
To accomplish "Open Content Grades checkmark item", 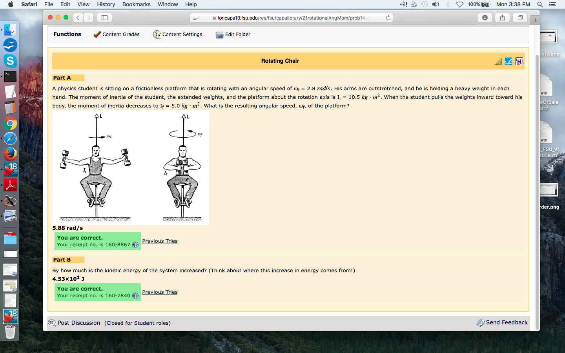I will pyautogui.click(x=117, y=35).
